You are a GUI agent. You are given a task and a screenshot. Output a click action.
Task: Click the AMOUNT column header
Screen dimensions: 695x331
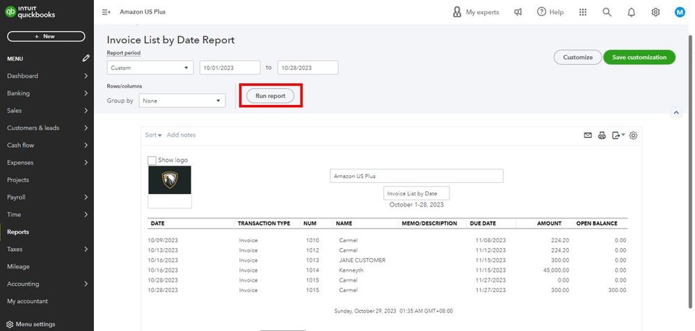(549, 223)
